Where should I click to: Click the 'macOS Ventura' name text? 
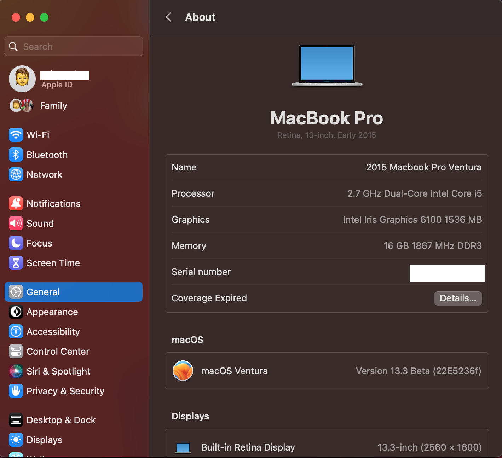tap(235, 371)
